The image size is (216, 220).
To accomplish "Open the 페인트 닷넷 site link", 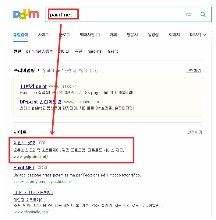I will tap(24, 142).
